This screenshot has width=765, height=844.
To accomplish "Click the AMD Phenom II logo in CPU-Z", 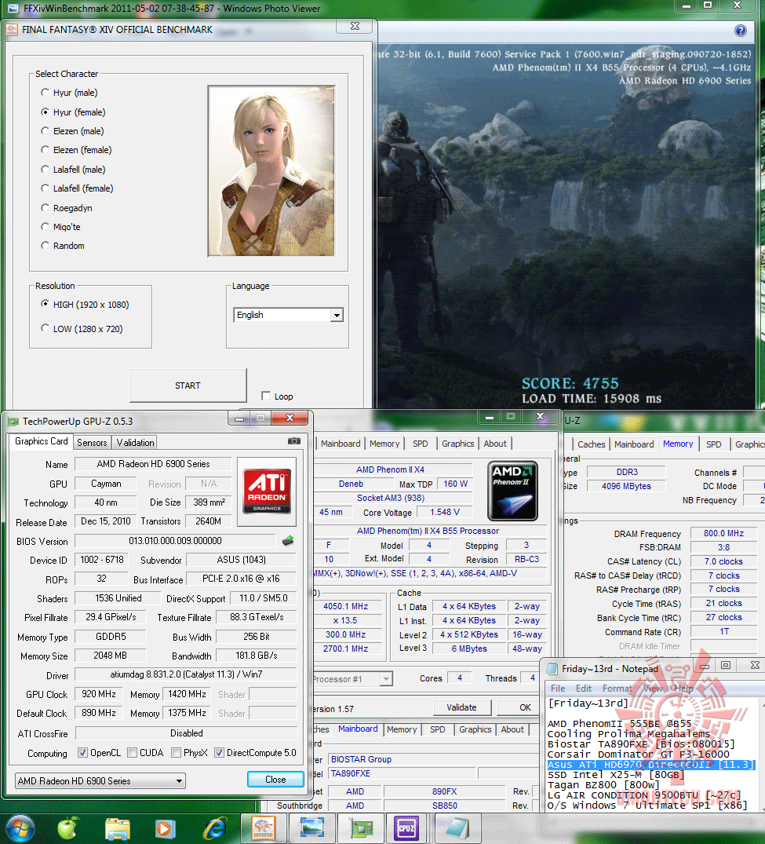I will click(x=512, y=491).
